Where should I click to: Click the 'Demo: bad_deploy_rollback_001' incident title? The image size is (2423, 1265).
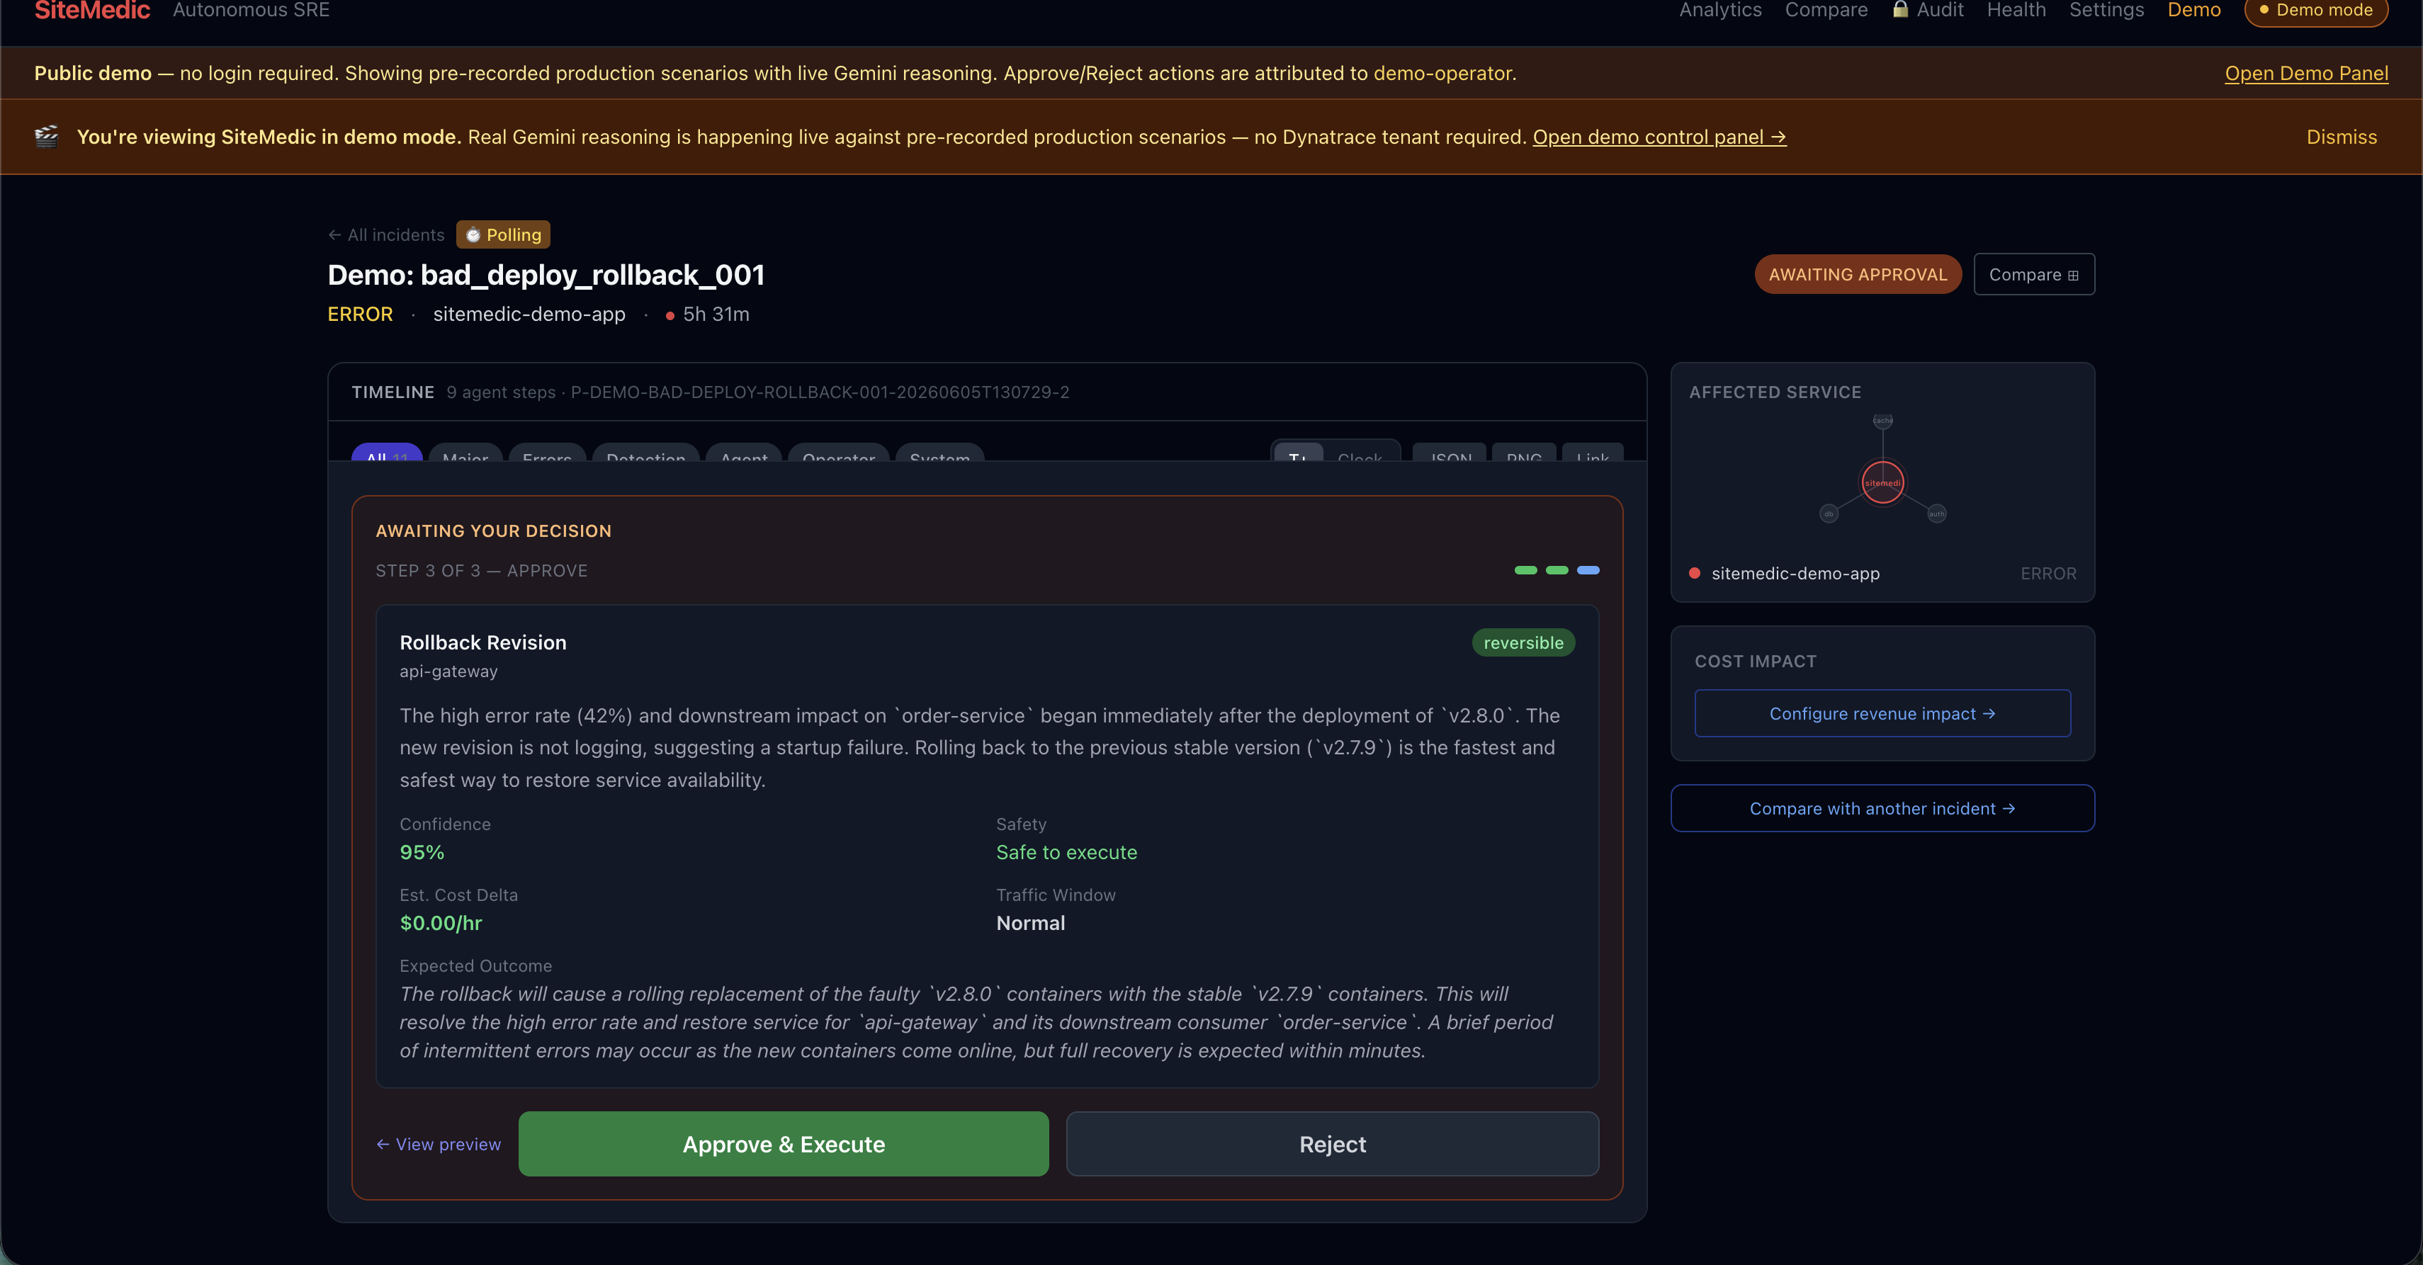tap(546, 276)
